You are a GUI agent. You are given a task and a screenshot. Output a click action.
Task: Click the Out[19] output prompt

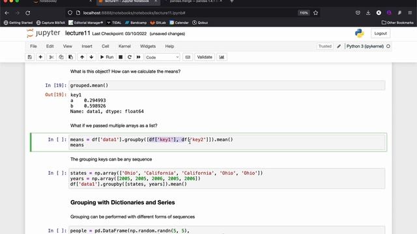pos(55,95)
